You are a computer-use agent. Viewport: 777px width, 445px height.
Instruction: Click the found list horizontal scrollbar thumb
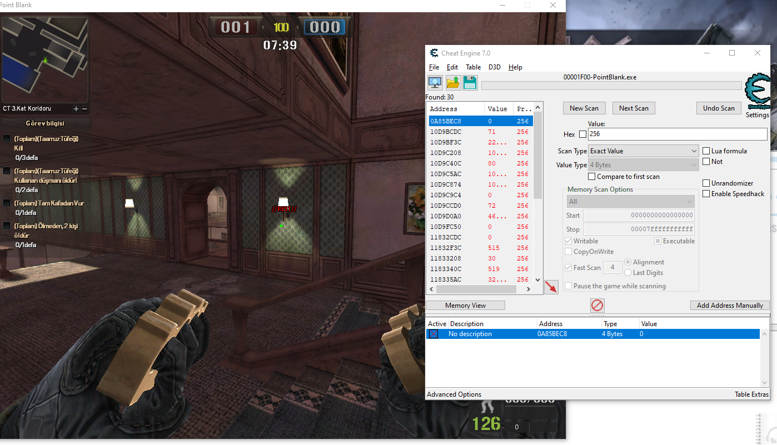coord(476,289)
